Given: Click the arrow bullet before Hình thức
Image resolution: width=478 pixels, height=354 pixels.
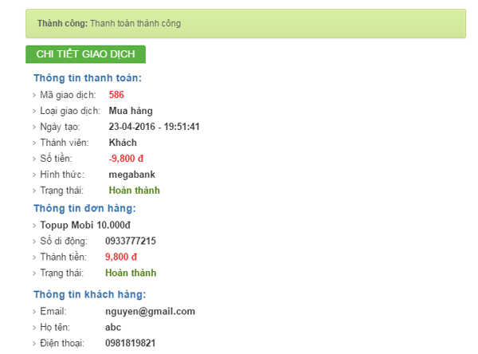Looking at the screenshot, I should 34,175.
